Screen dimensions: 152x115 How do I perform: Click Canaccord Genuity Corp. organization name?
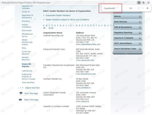coord(54,49)
